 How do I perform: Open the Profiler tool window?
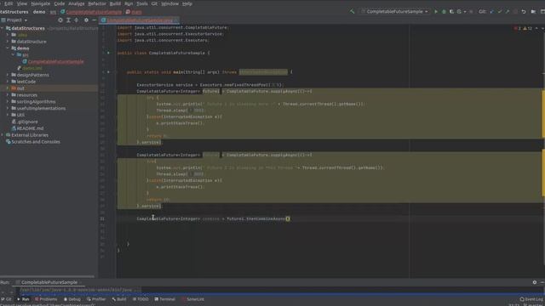click(96, 299)
